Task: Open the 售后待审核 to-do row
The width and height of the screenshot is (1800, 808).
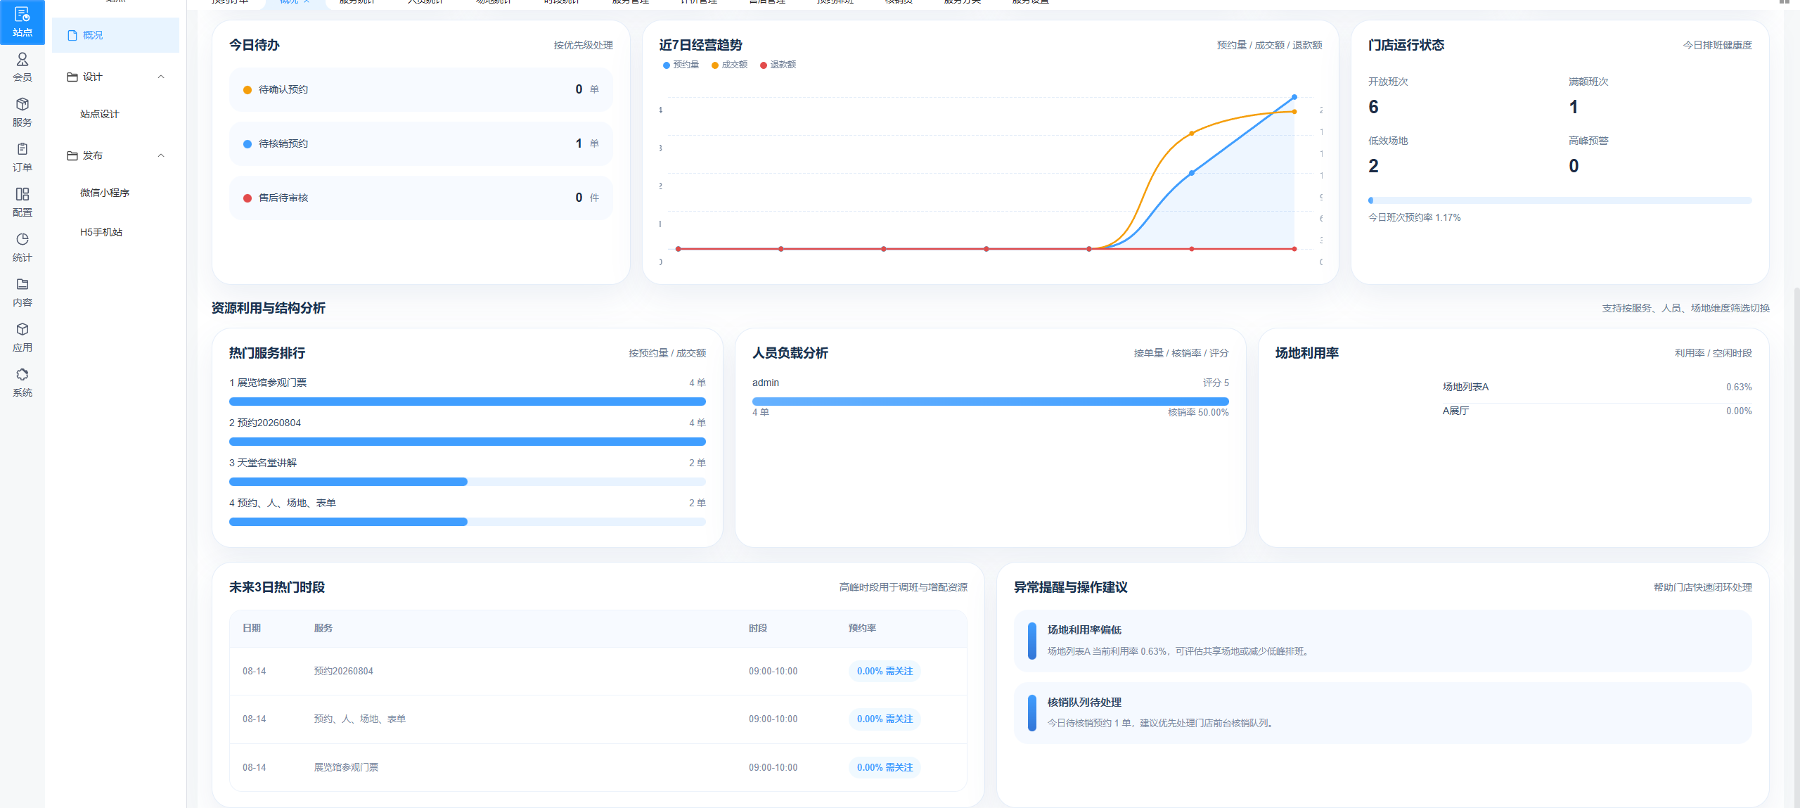Action: point(420,198)
